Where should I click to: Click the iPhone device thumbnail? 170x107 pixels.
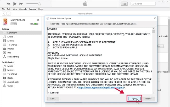pos(5,22)
